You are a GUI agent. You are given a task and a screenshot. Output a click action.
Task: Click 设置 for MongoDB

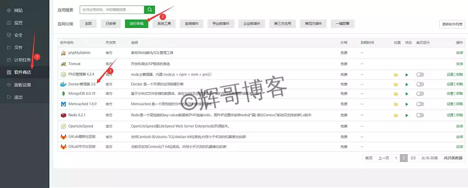click(x=450, y=94)
